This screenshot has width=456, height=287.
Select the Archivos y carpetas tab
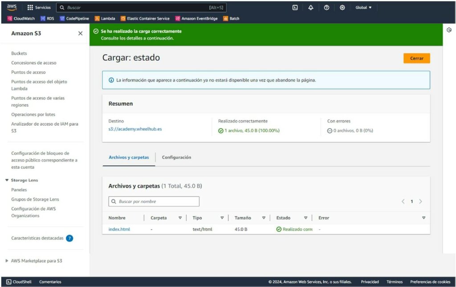[x=129, y=157]
